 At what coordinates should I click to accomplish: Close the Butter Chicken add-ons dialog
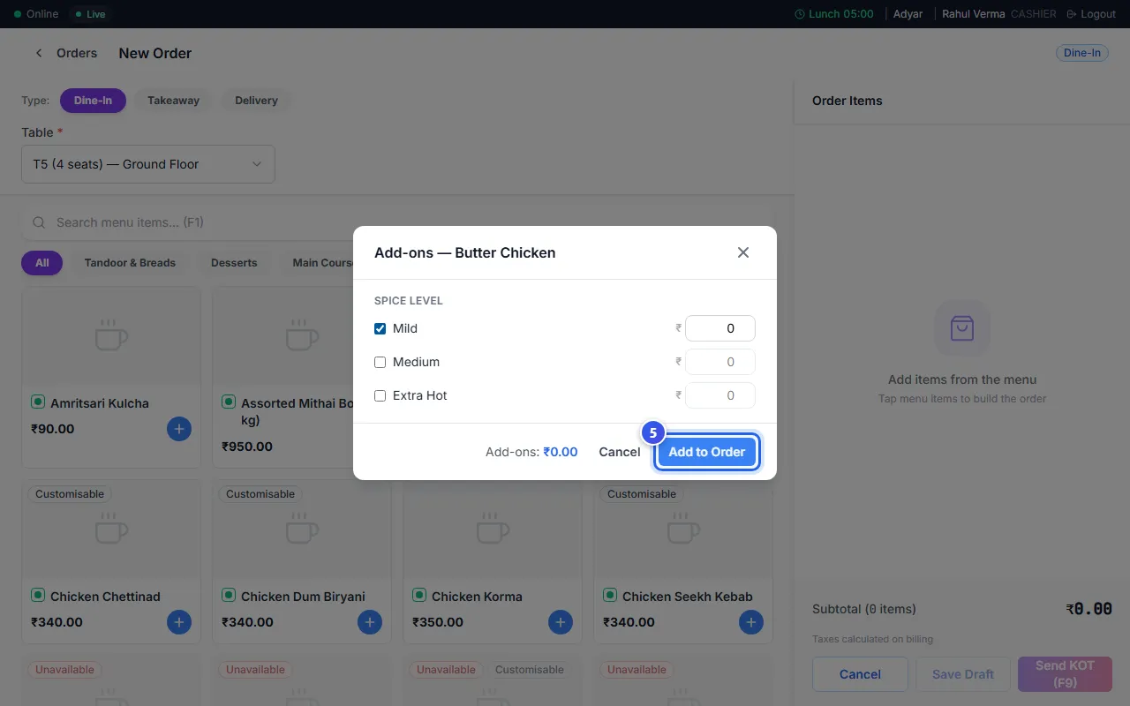pos(743,252)
